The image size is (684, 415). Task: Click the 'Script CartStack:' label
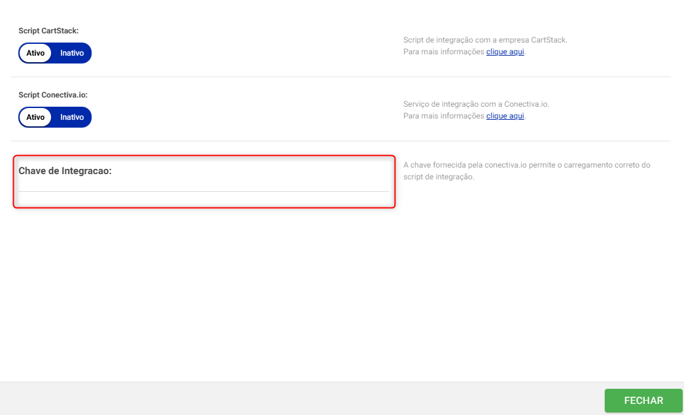coord(48,31)
